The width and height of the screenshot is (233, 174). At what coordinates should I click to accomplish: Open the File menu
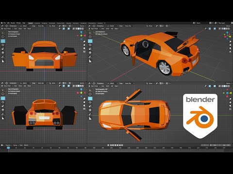4,23
